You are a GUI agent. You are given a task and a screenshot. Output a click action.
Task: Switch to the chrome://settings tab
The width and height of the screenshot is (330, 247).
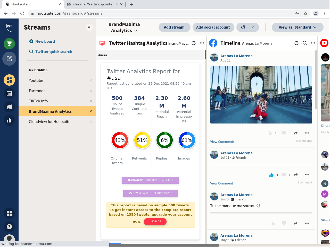95,4
